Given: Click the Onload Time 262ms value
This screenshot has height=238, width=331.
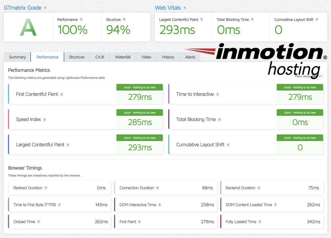Looking at the screenshot, I should pyautogui.click(x=101, y=222).
